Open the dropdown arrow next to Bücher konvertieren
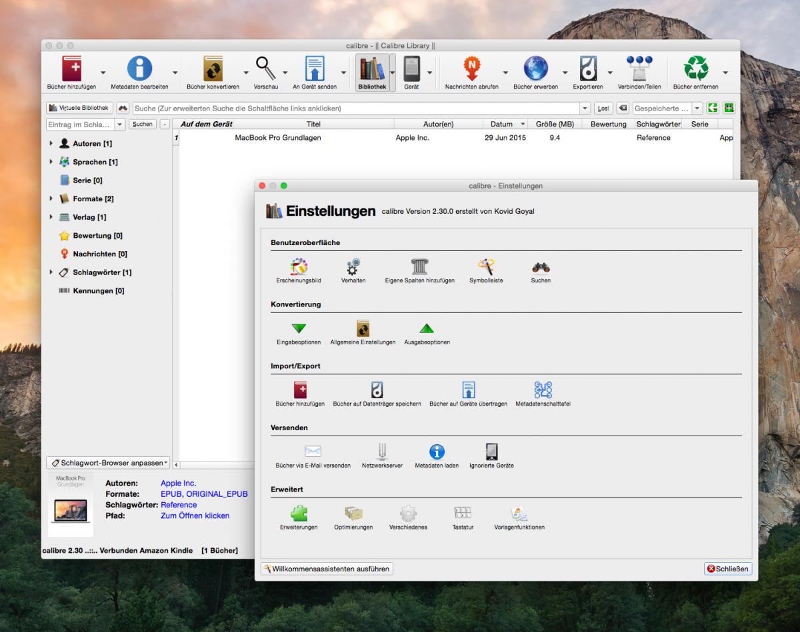The image size is (800, 632). (246, 72)
